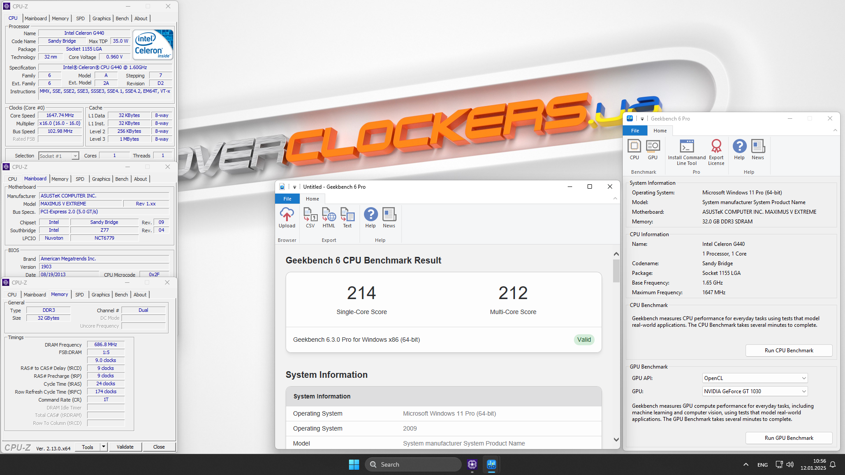Click CPU-Z Close button
The width and height of the screenshot is (845, 475).
point(159,447)
